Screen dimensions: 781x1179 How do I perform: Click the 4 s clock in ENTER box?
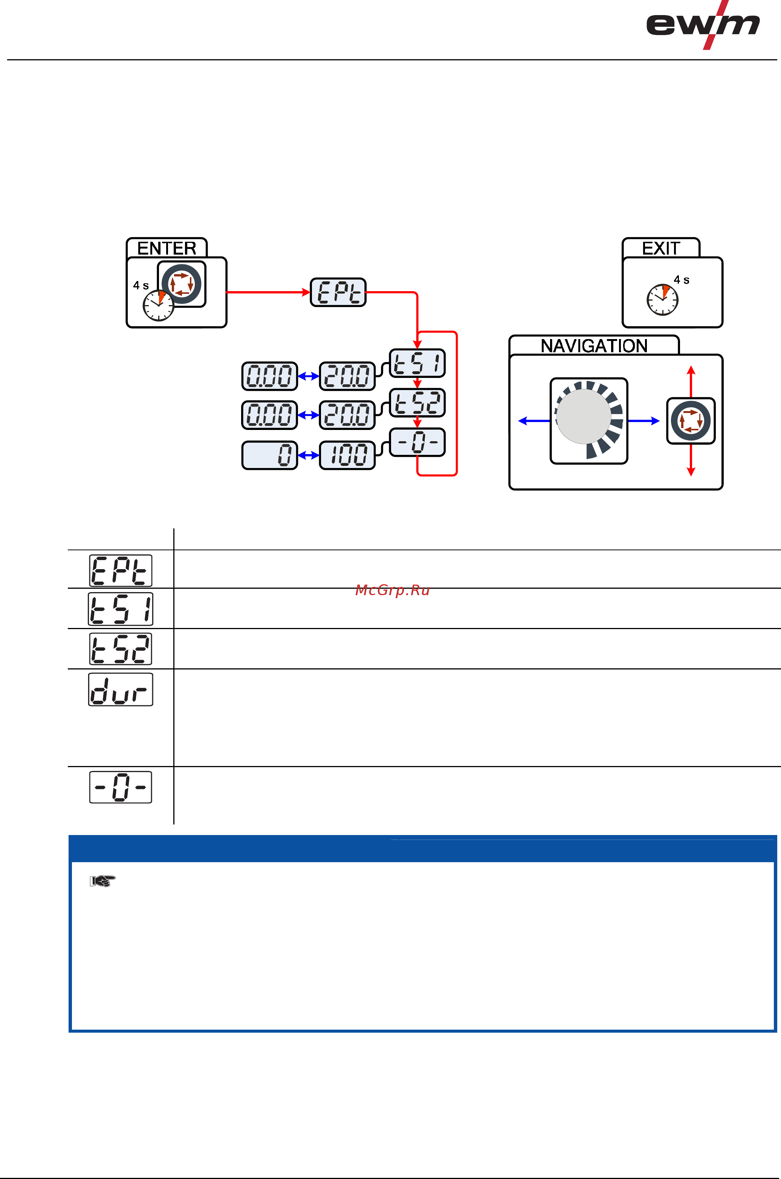[158, 305]
